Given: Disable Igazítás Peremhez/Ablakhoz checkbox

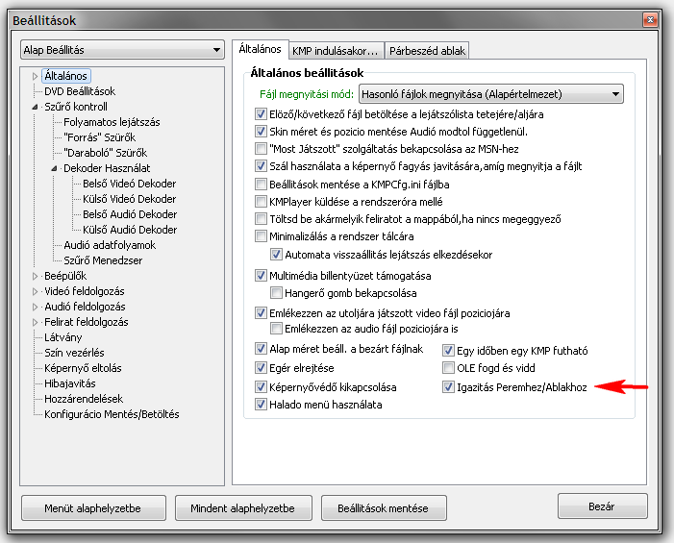Looking at the screenshot, I should [x=448, y=387].
